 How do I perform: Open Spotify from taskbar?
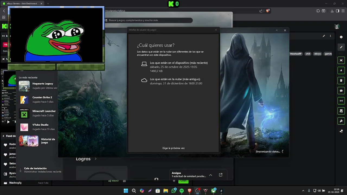(182, 191)
